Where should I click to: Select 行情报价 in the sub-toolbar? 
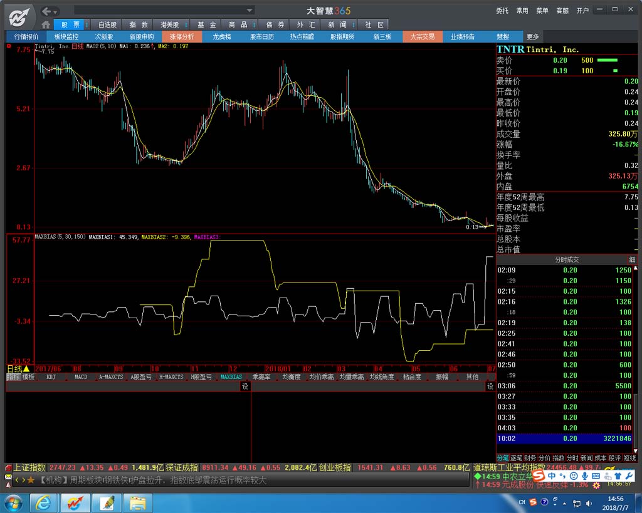pos(26,37)
